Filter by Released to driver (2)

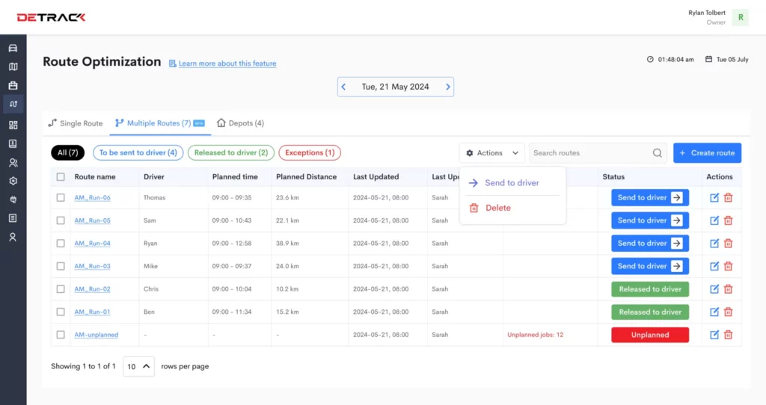[231, 152]
